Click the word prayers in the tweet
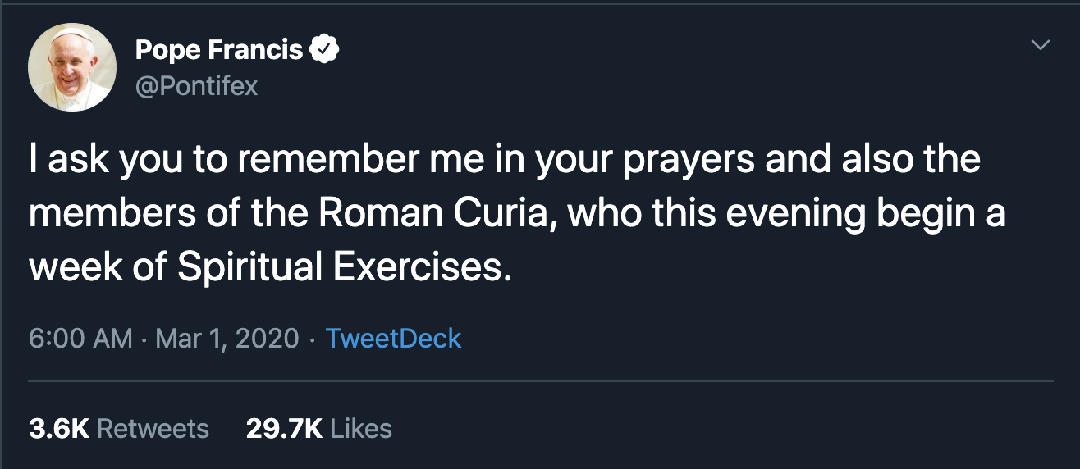Image resolution: width=1080 pixels, height=469 pixels. click(687, 160)
